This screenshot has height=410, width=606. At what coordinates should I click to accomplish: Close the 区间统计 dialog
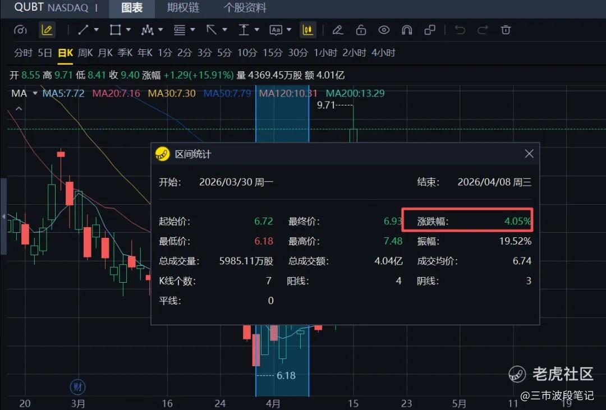(529, 154)
